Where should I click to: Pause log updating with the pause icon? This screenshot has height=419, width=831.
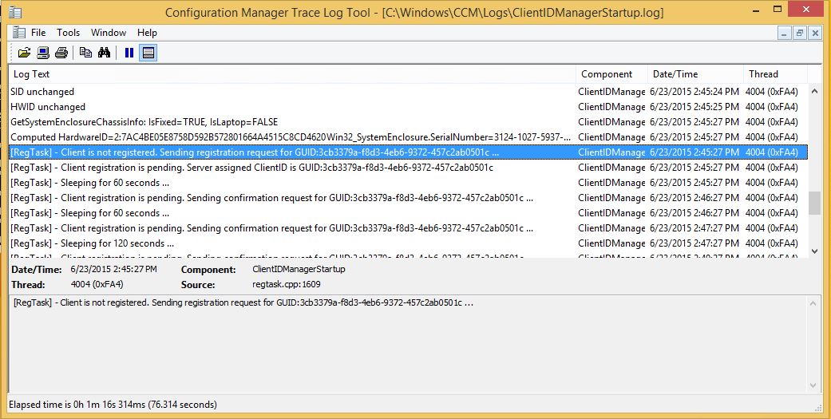(129, 53)
